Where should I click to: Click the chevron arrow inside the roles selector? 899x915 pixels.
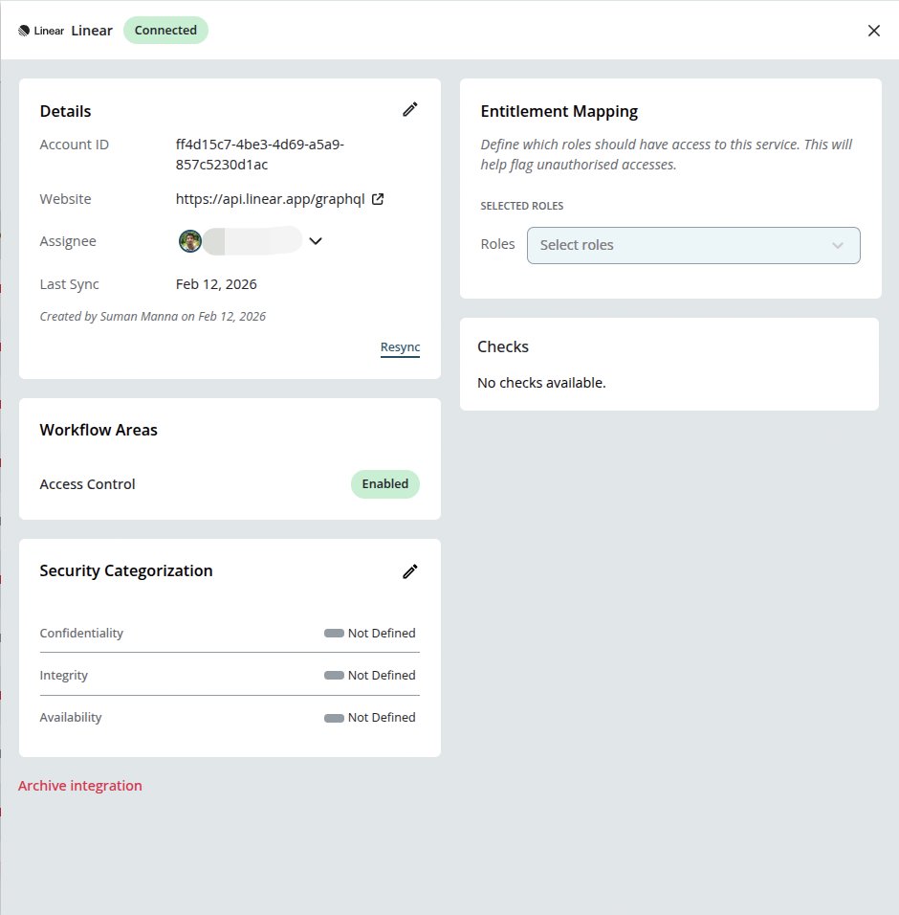pyautogui.click(x=837, y=245)
